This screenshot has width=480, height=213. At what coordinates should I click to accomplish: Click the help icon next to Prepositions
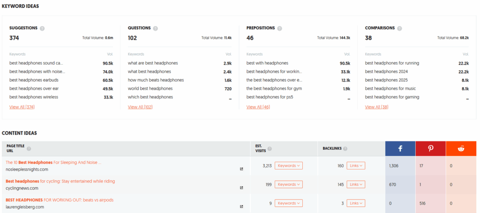click(x=279, y=29)
